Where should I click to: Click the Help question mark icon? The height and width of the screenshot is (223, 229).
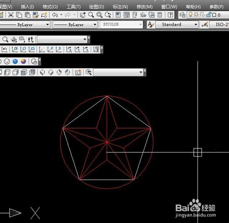click(x=170, y=15)
